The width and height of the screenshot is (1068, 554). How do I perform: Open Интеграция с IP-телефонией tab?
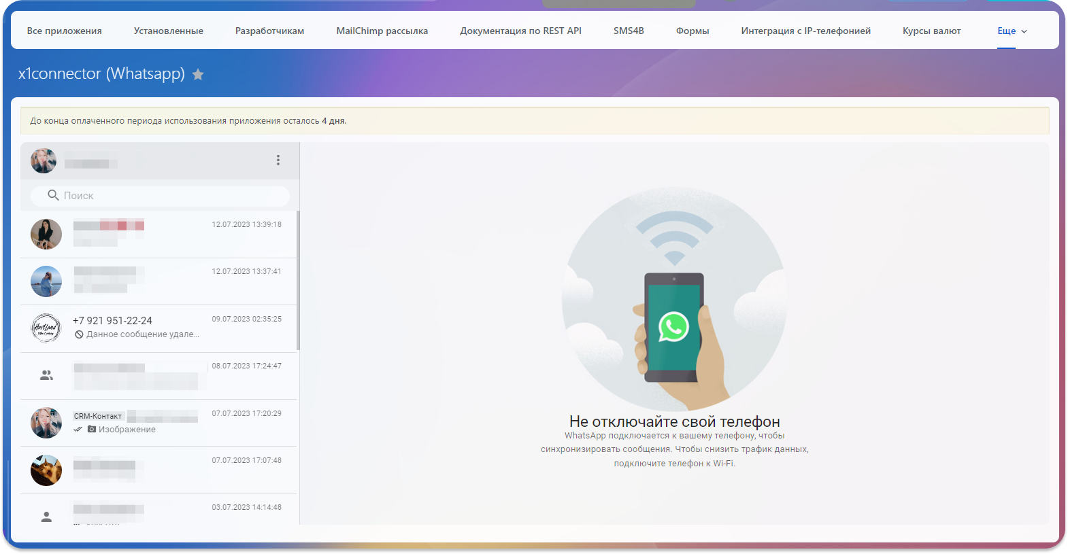click(806, 31)
